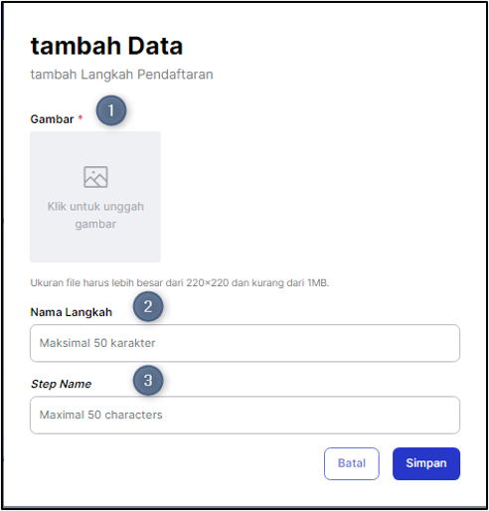Click the italic Step Name label
This screenshot has width=489, height=511.
click(x=61, y=384)
